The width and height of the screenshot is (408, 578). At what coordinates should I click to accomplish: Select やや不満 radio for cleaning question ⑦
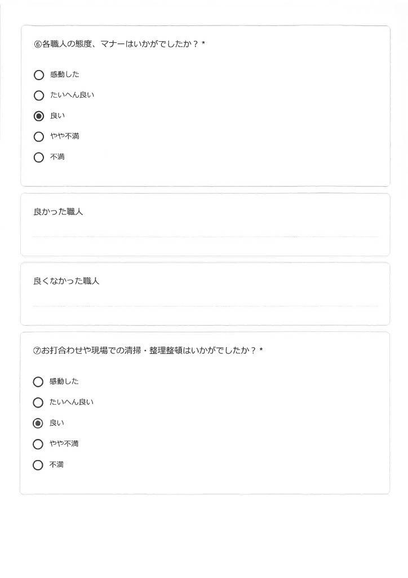click(x=38, y=444)
